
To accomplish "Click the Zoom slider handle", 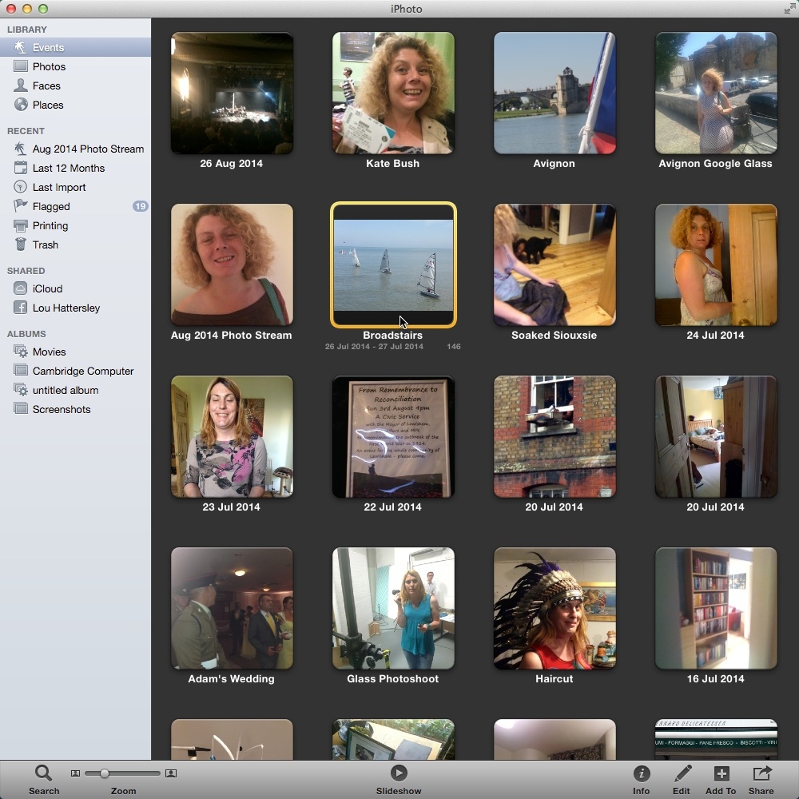I will (104, 773).
